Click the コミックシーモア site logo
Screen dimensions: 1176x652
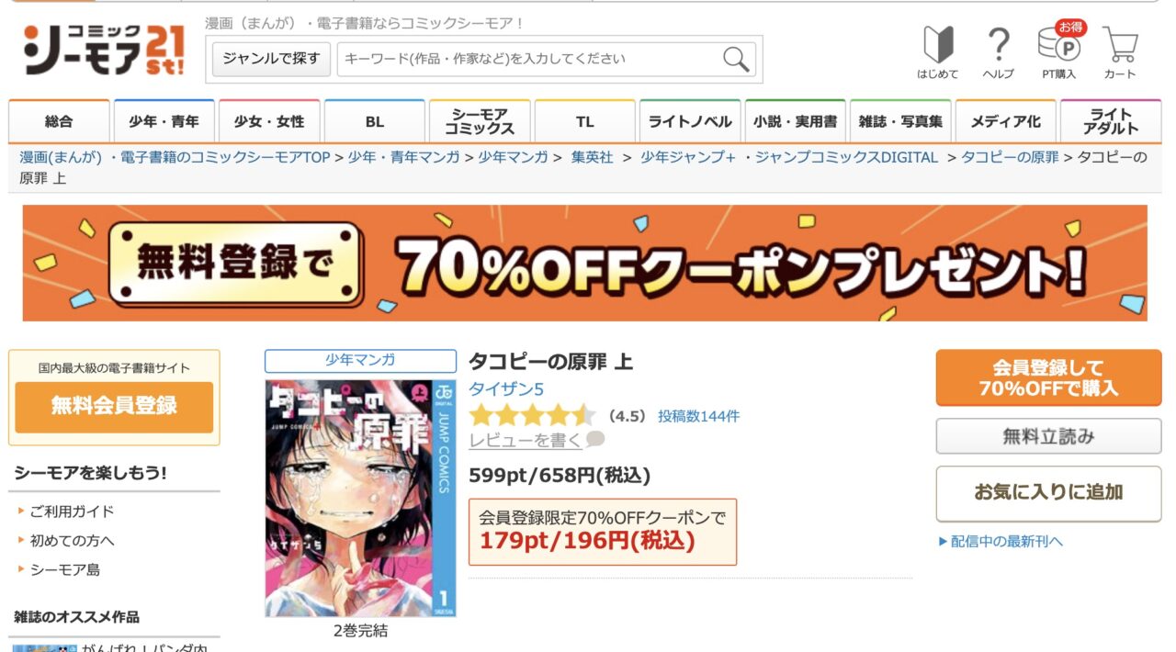[104, 51]
